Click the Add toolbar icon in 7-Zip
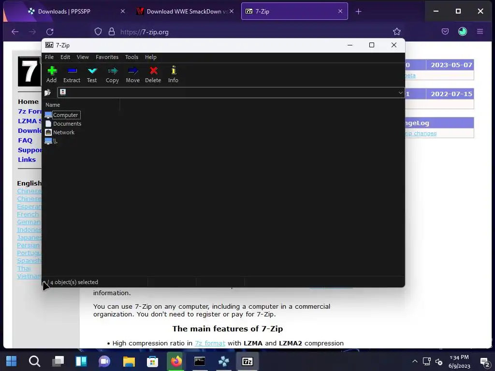 (x=52, y=74)
